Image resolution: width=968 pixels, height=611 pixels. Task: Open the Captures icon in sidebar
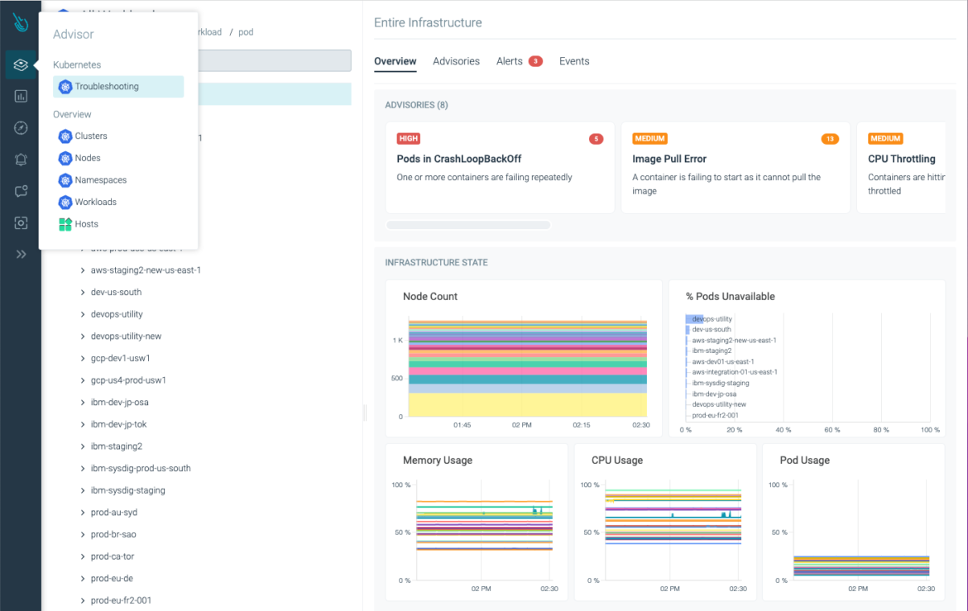click(x=21, y=222)
